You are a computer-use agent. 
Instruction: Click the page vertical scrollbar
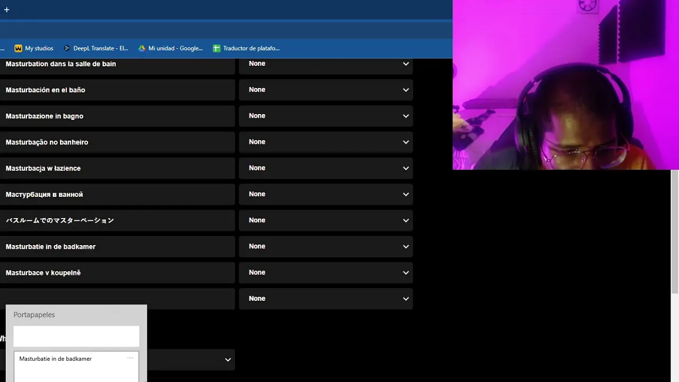675,231
